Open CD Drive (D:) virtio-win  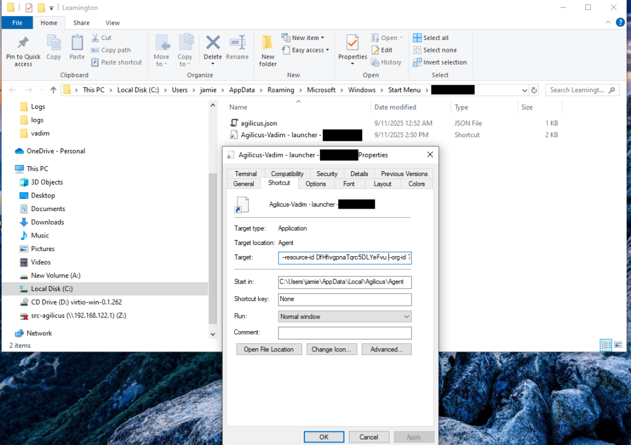76,302
